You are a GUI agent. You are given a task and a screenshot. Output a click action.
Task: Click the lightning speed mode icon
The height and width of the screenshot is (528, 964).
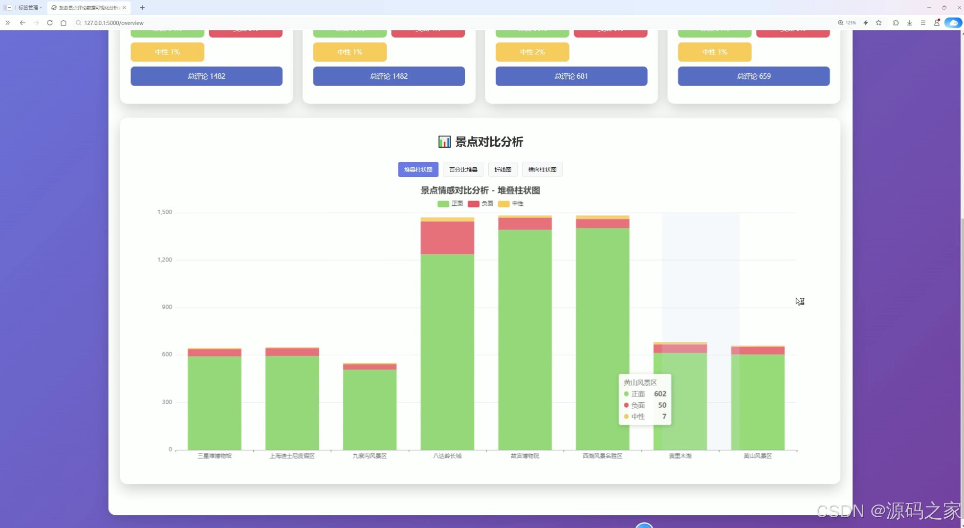pyautogui.click(x=866, y=22)
